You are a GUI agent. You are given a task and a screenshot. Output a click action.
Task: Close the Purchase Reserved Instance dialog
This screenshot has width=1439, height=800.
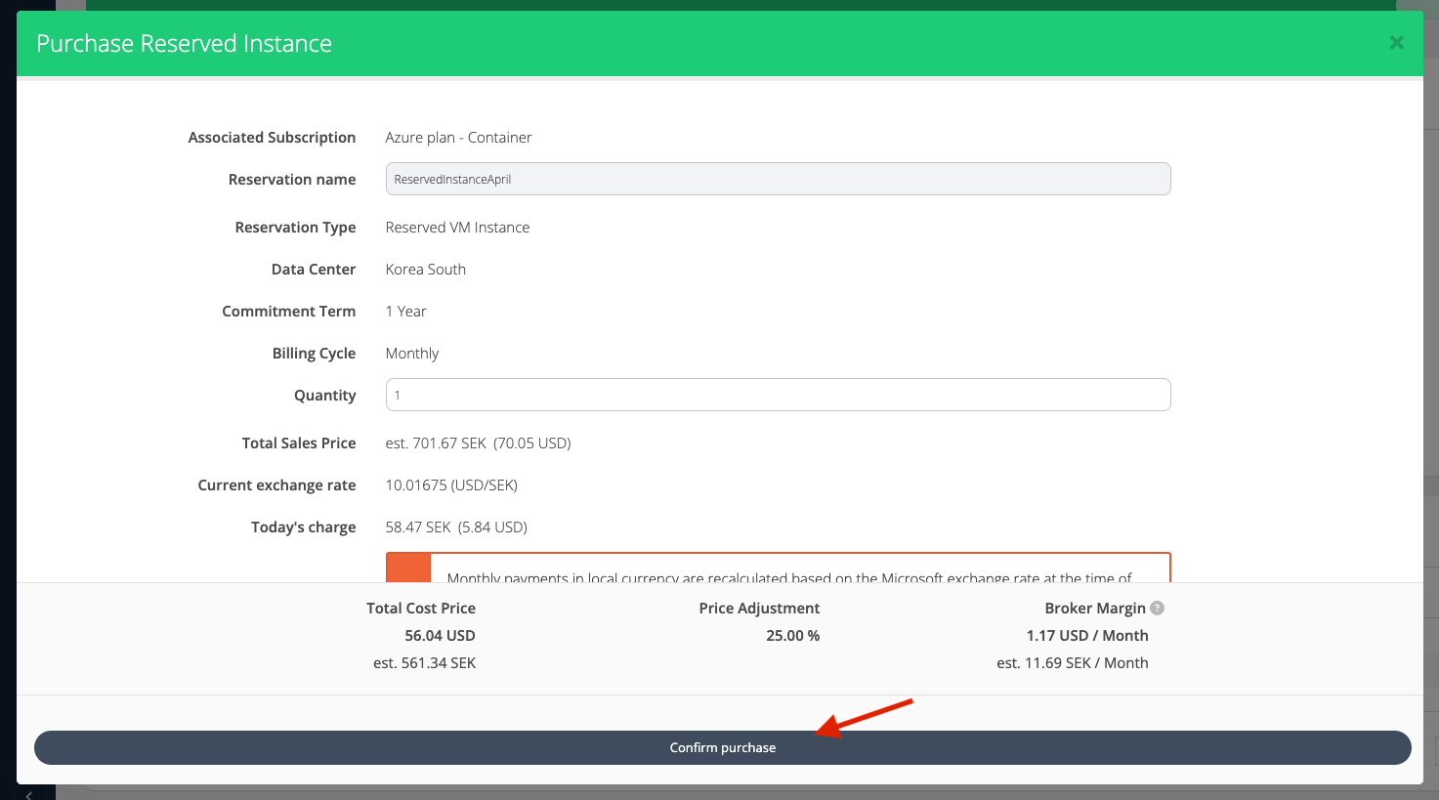coord(1396,43)
